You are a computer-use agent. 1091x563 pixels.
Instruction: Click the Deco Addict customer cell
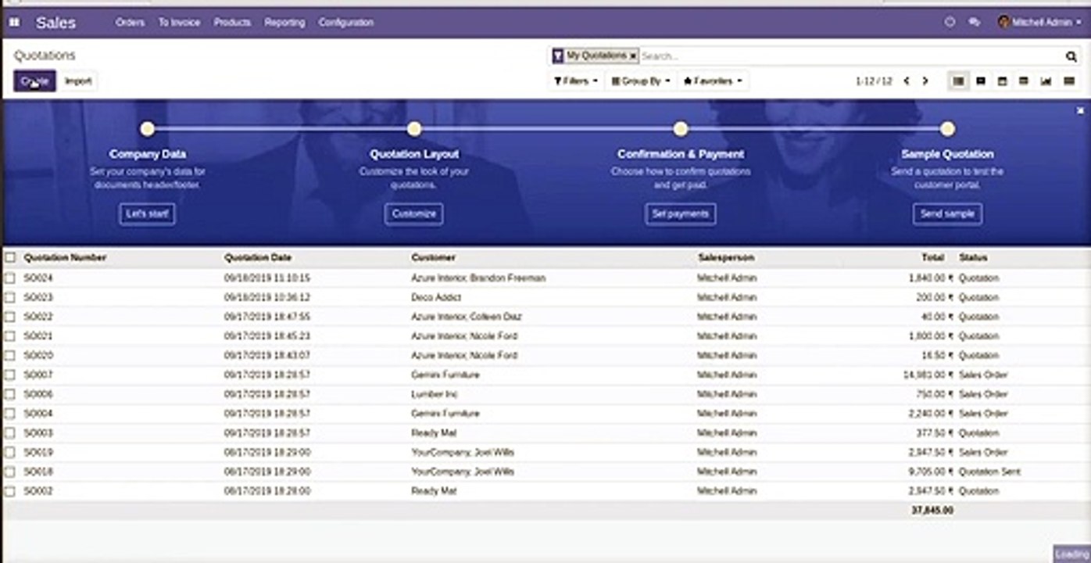(436, 298)
